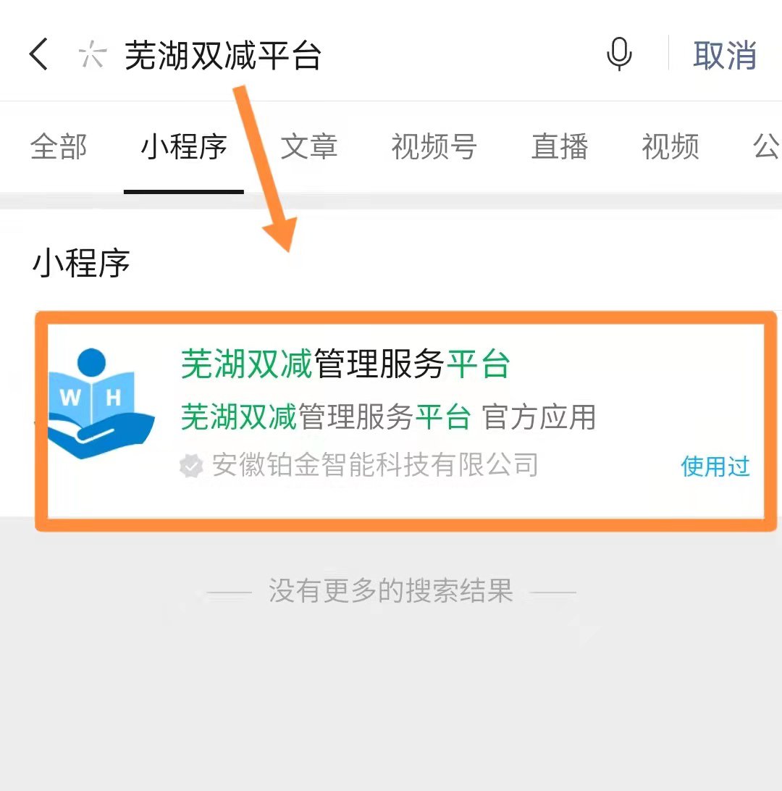Image resolution: width=782 pixels, height=791 pixels.
Task: Cancel the search with 取消
Action: pyautogui.click(x=725, y=55)
